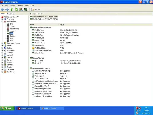Select the Memory icon in the tree
This screenshot has width=153, height=115.
click(x=8, y=31)
